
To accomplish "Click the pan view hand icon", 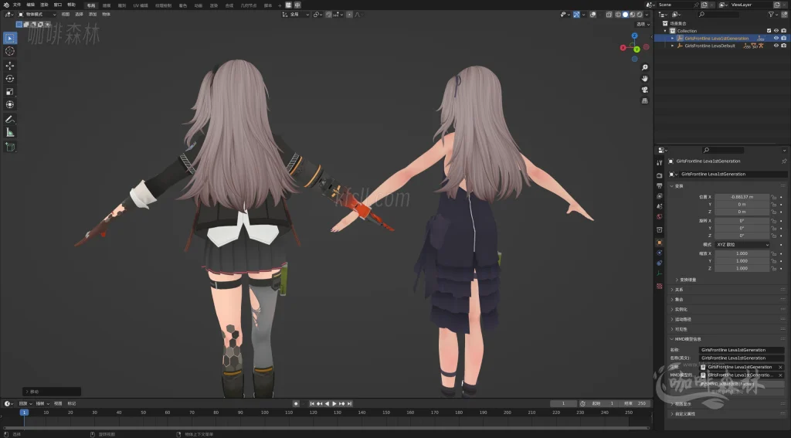I will [645, 79].
